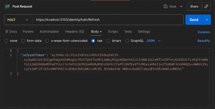The height and width of the screenshot is (109, 215).
Task: Click the Beautify link
Action: click(x=204, y=41)
